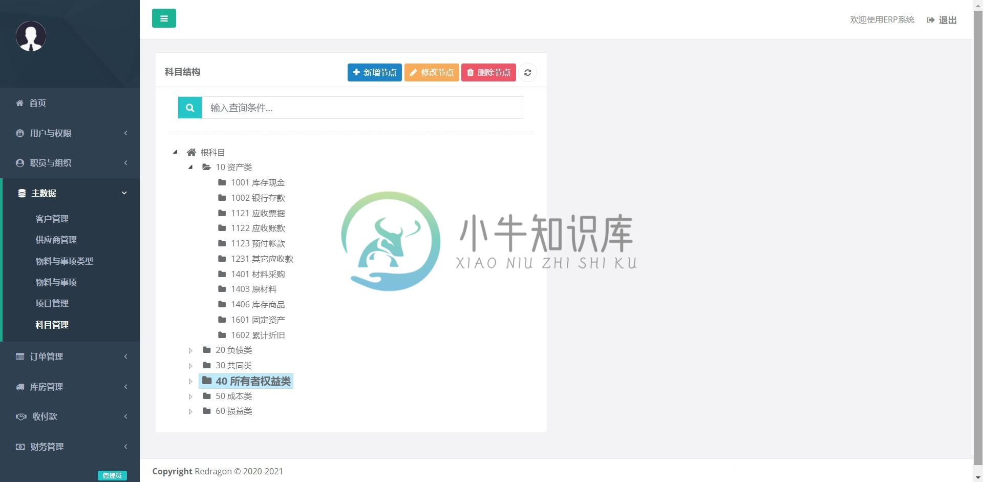
Task: Click the folder icon of 1001 库存现金
Action: point(222,182)
